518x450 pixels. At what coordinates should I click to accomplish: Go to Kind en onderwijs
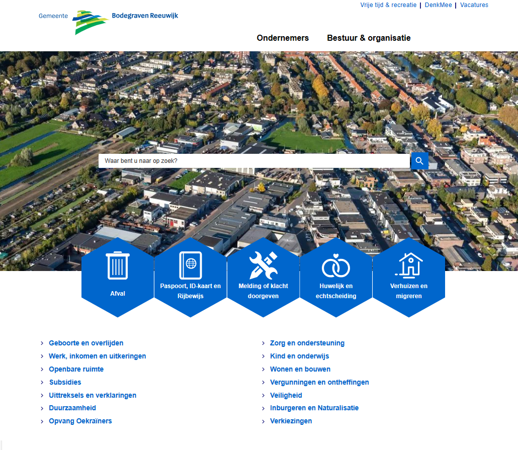click(x=300, y=356)
